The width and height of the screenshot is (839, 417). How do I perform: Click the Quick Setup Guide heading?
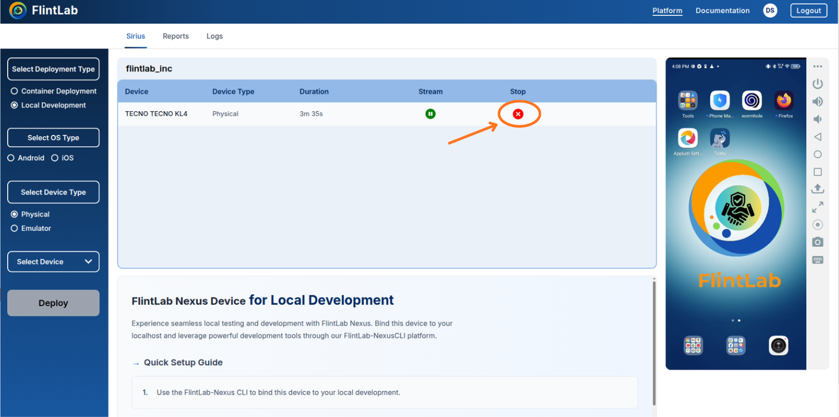coord(183,362)
